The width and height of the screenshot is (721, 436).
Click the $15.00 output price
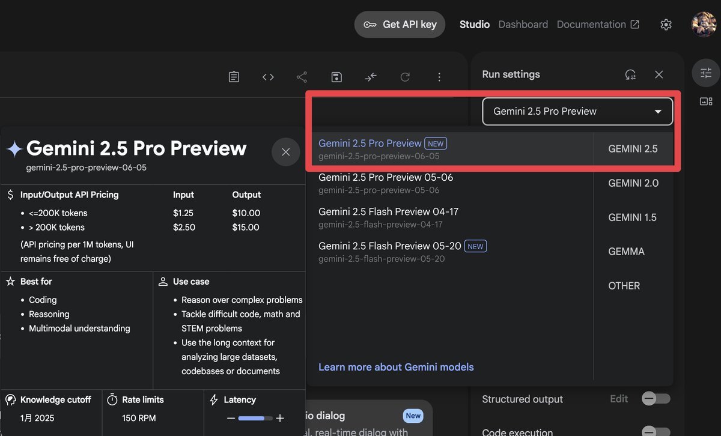coord(246,228)
